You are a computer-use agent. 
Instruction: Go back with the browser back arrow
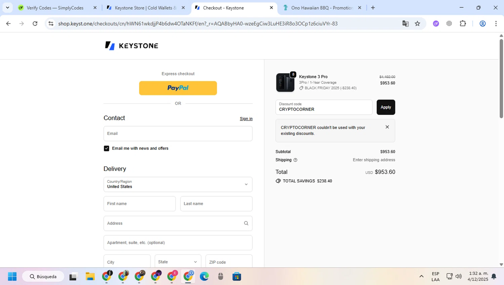point(8,24)
